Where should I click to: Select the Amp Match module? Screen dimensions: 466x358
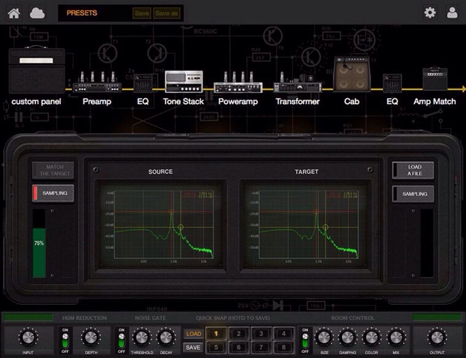click(435, 79)
